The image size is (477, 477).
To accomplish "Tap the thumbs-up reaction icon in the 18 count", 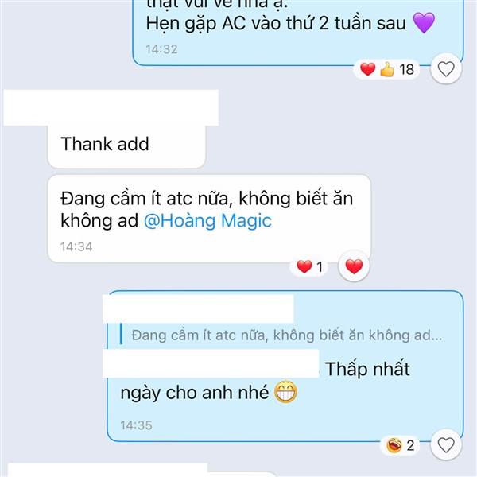I will pos(387,69).
